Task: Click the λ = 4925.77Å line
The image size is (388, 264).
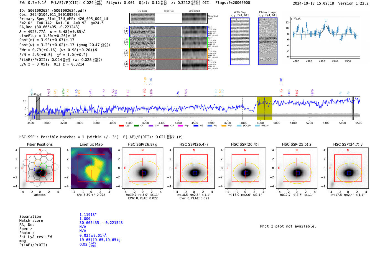Action: click(x=52, y=32)
